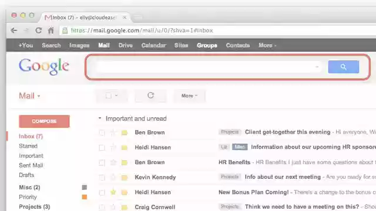Open the Mail dropdown under Google logo

29,96
